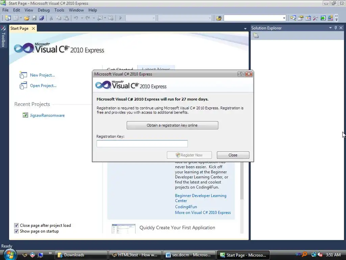Click the Open File folder icon
The width and height of the screenshot is (346, 260).
coord(27,18)
